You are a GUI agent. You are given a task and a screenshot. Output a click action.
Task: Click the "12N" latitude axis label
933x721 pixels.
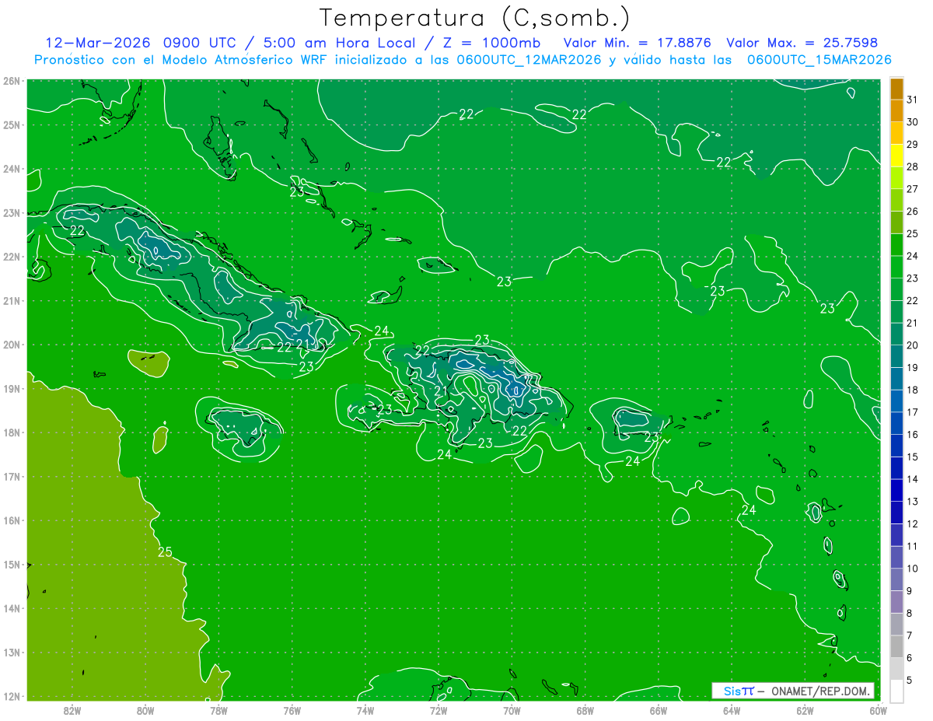12,696
